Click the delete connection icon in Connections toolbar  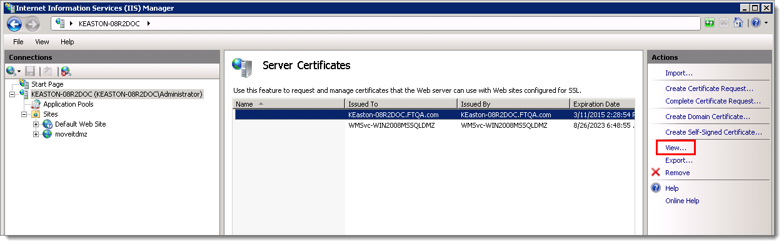66,71
